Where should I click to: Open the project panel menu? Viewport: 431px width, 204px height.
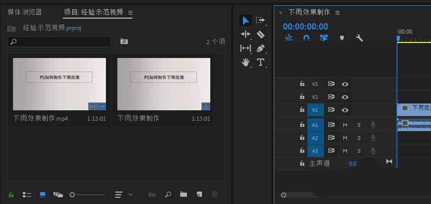130,12
